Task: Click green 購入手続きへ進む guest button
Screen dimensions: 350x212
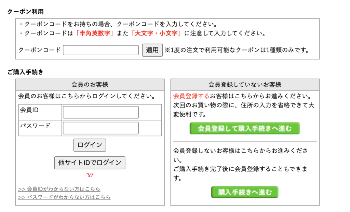Action: point(245,192)
